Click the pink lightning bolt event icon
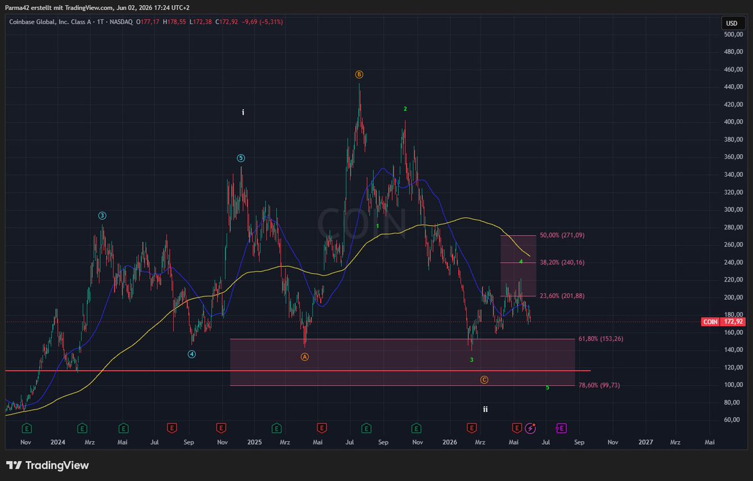 (530, 428)
